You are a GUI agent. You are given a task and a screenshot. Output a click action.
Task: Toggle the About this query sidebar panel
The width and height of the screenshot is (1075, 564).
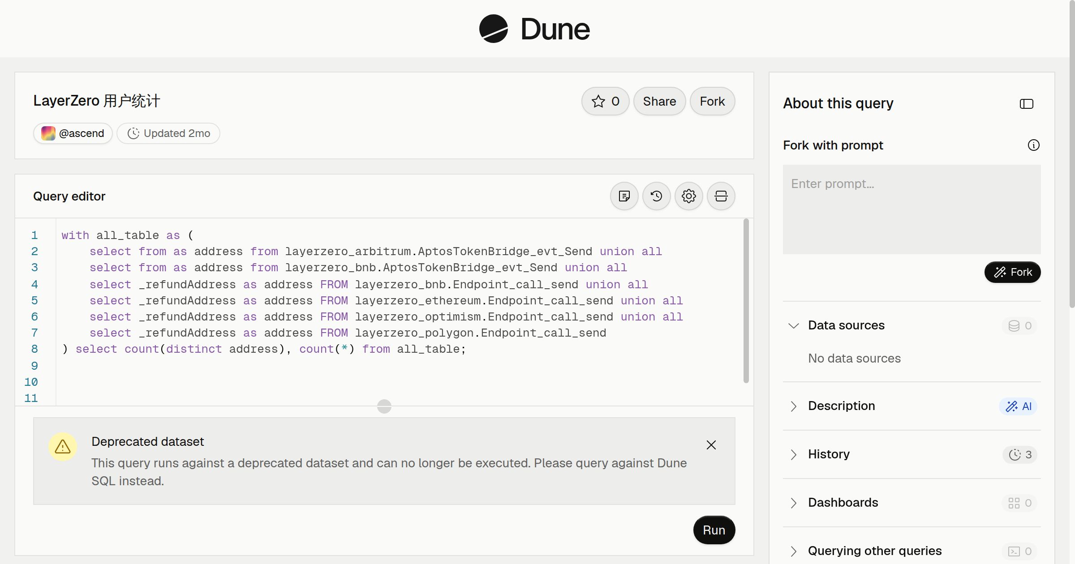[x=1026, y=104]
